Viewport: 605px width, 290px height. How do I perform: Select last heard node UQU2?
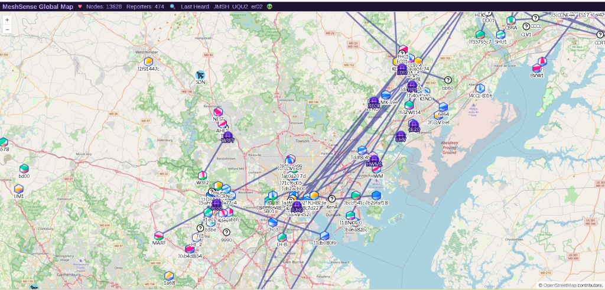click(x=240, y=6)
